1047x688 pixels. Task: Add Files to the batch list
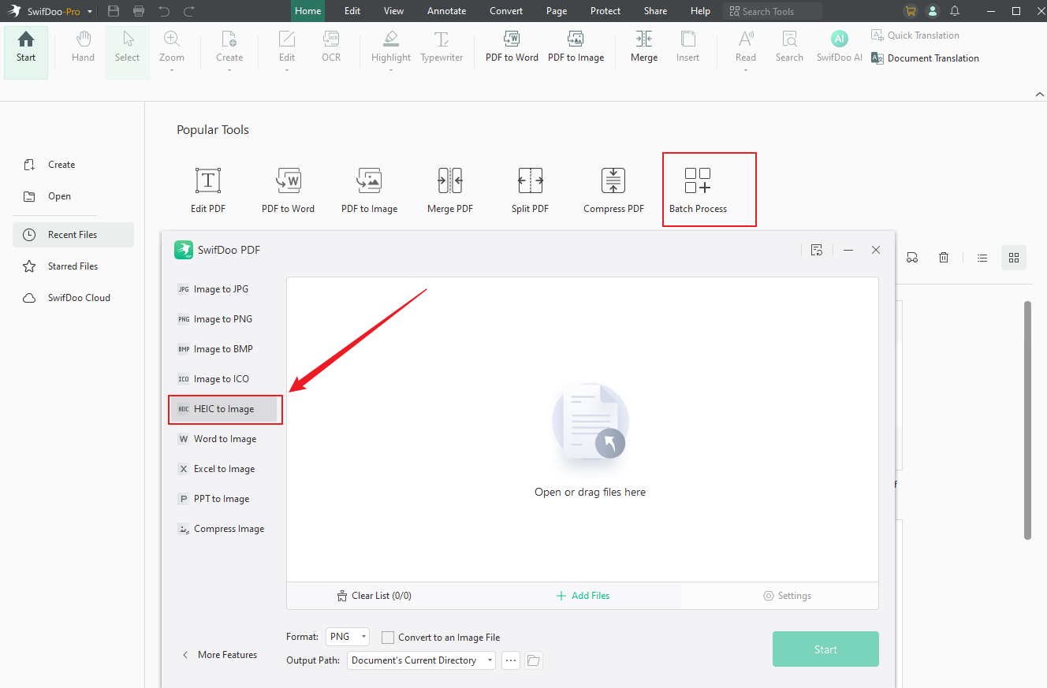click(583, 595)
